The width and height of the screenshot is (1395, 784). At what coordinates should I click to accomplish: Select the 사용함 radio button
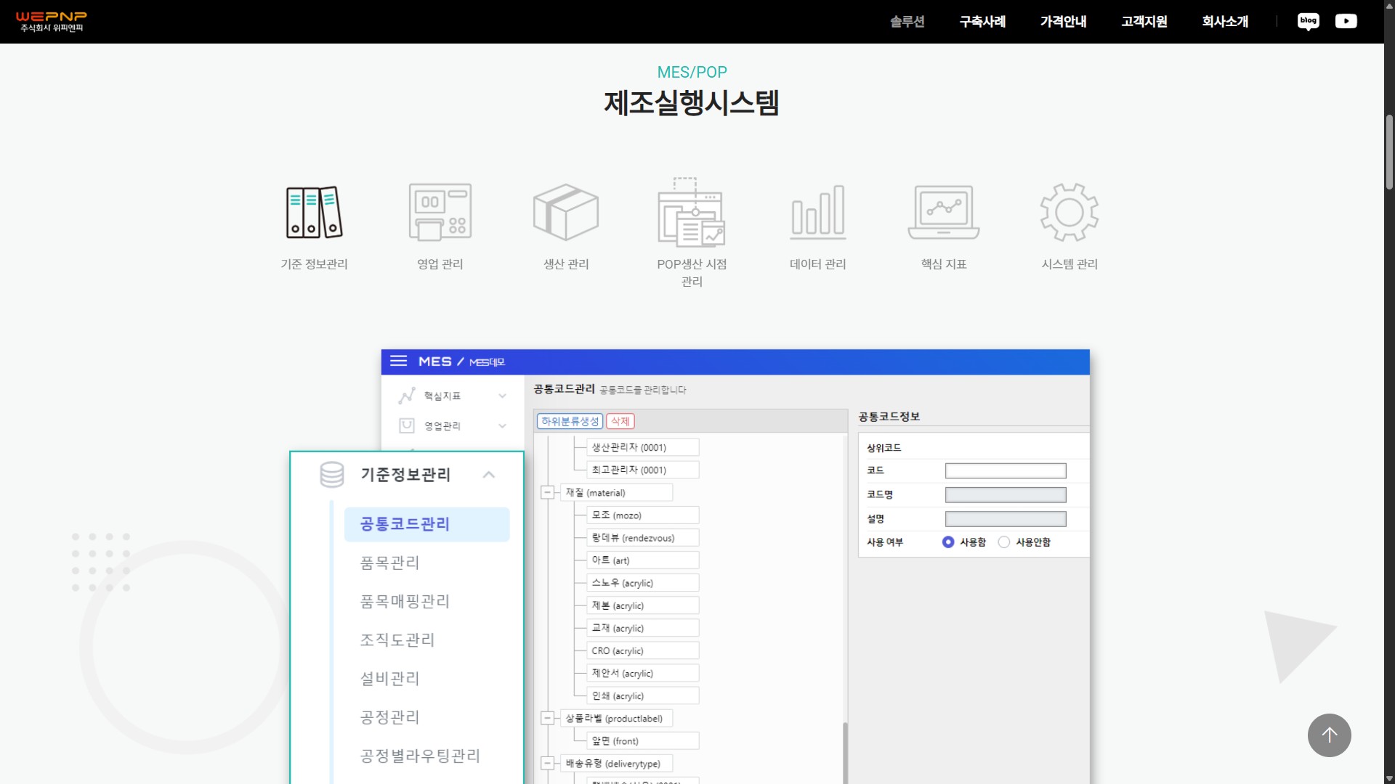point(948,542)
